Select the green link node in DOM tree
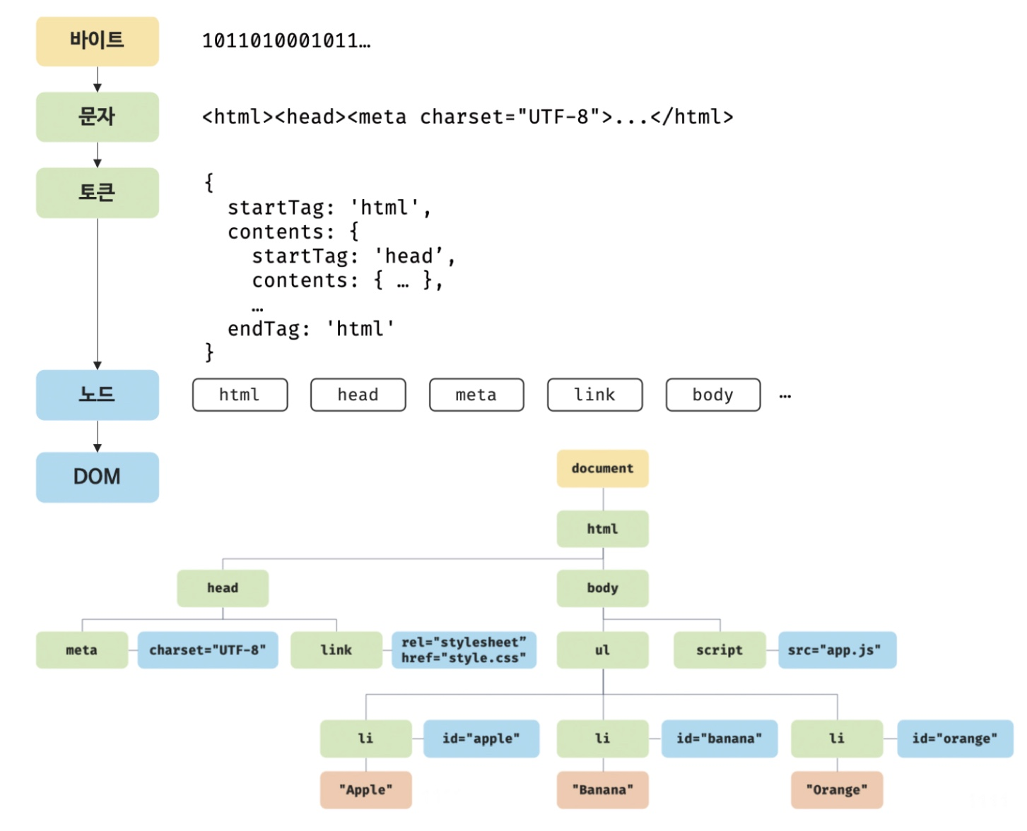Viewport: 1027px width, 831px height. [x=336, y=650]
